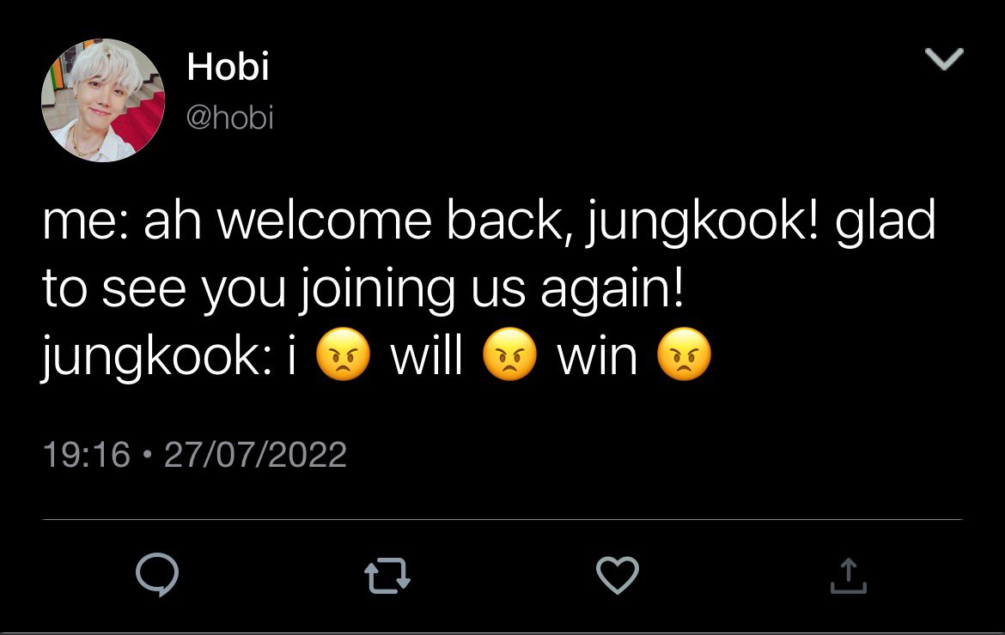This screenshot has width=1005, height=635.
Task: Open Hobi's profile picture
Action: [103, 100]
